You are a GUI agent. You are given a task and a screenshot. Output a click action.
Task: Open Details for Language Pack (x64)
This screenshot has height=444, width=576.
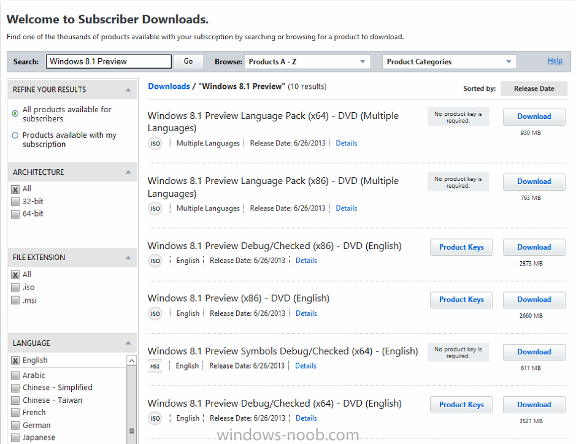[x=347, y=144]
